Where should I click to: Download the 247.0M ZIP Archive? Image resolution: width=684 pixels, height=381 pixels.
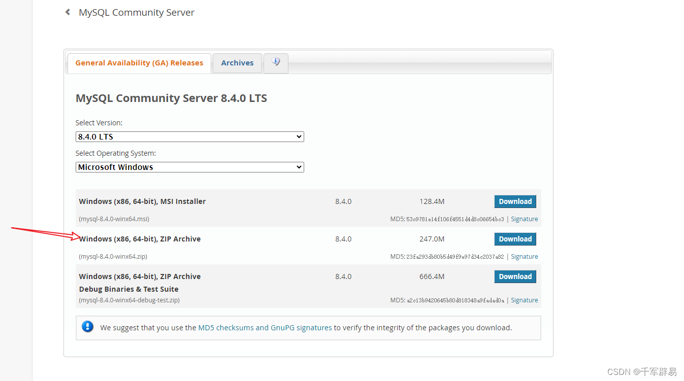[x=515, y=239]
